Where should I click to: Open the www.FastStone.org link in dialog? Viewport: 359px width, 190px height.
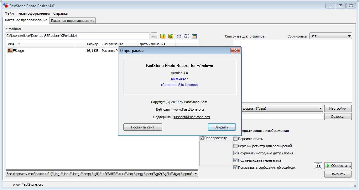click(189, 109)
